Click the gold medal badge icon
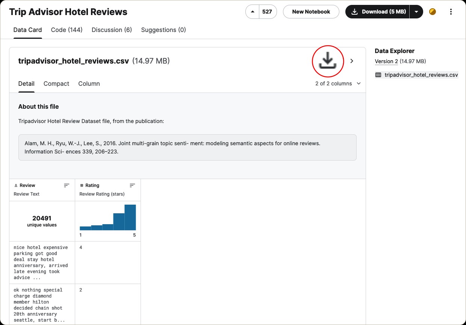Screen dimensions: 466x325 433,12
